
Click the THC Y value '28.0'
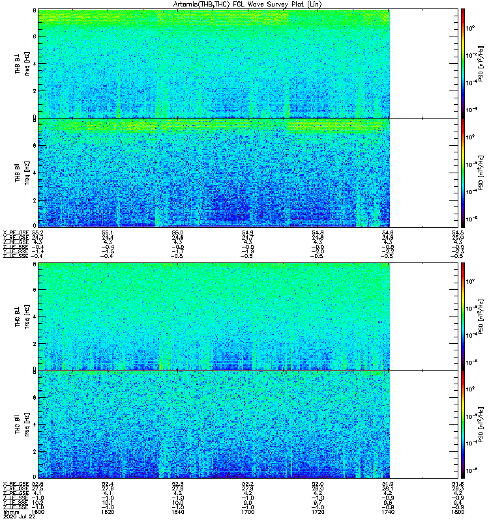318,488
